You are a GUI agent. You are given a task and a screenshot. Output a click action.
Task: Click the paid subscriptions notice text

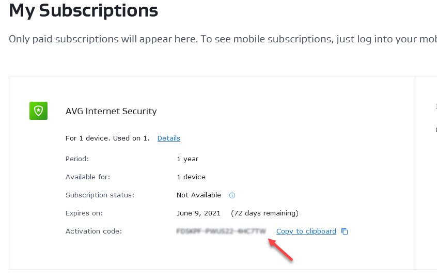click(x=223, y=39)
